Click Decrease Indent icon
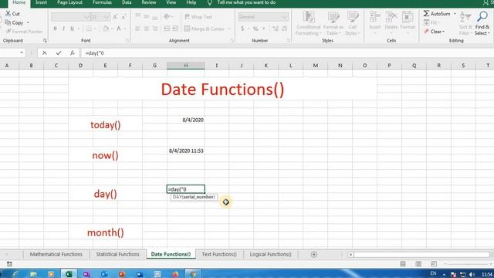494x278 pixels. click(167, 29)
